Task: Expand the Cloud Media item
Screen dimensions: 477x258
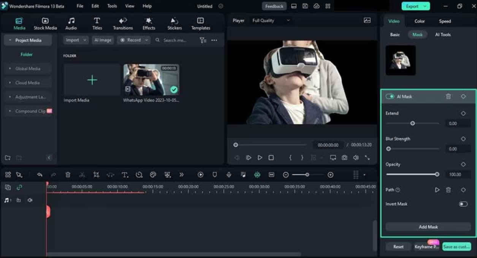Action: tap(28, 83)
